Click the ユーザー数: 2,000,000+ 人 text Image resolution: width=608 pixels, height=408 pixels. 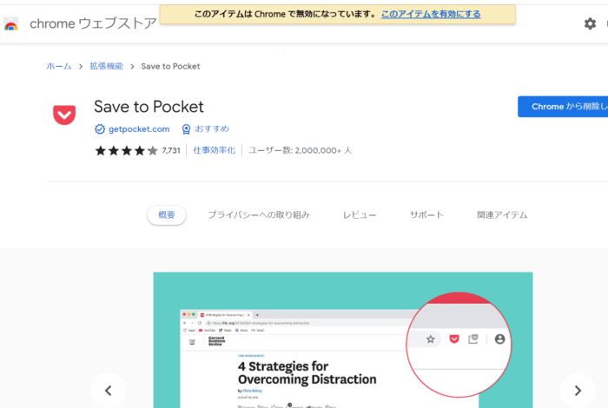(x=300, y=150)
